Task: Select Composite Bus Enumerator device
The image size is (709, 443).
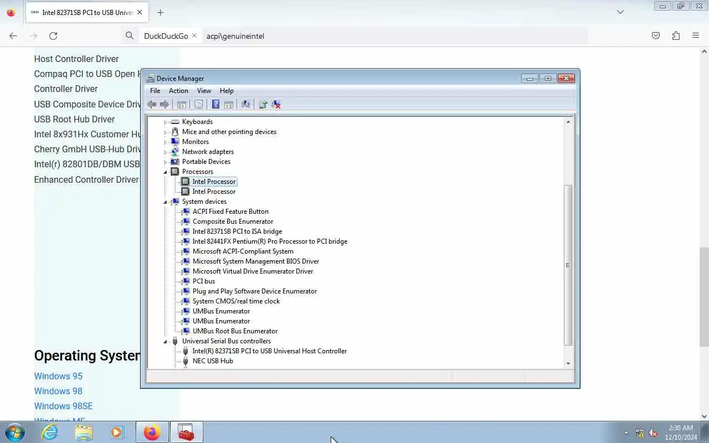Action: coord(233,221)
